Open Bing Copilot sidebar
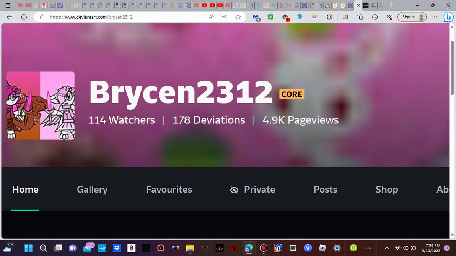Viewport: 456px width, 256px height. point(448,17)
